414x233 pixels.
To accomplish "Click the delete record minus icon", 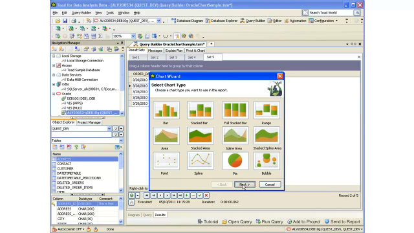I will [193, 195].
